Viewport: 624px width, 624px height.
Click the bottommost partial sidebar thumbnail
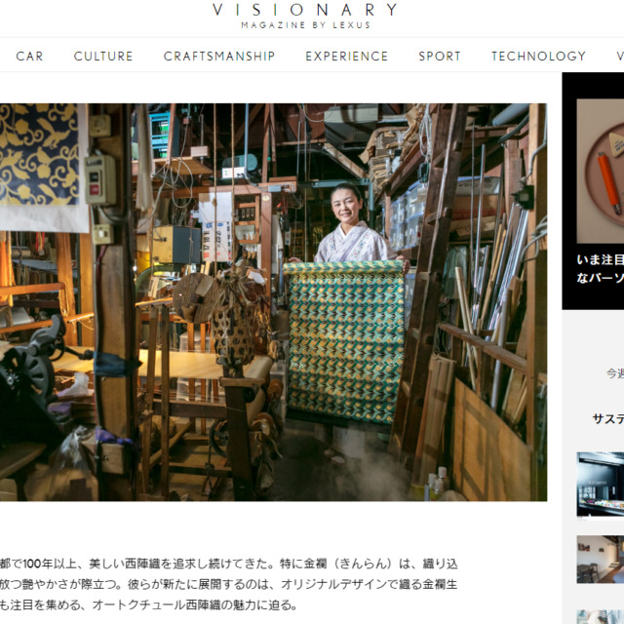[601, 616]
